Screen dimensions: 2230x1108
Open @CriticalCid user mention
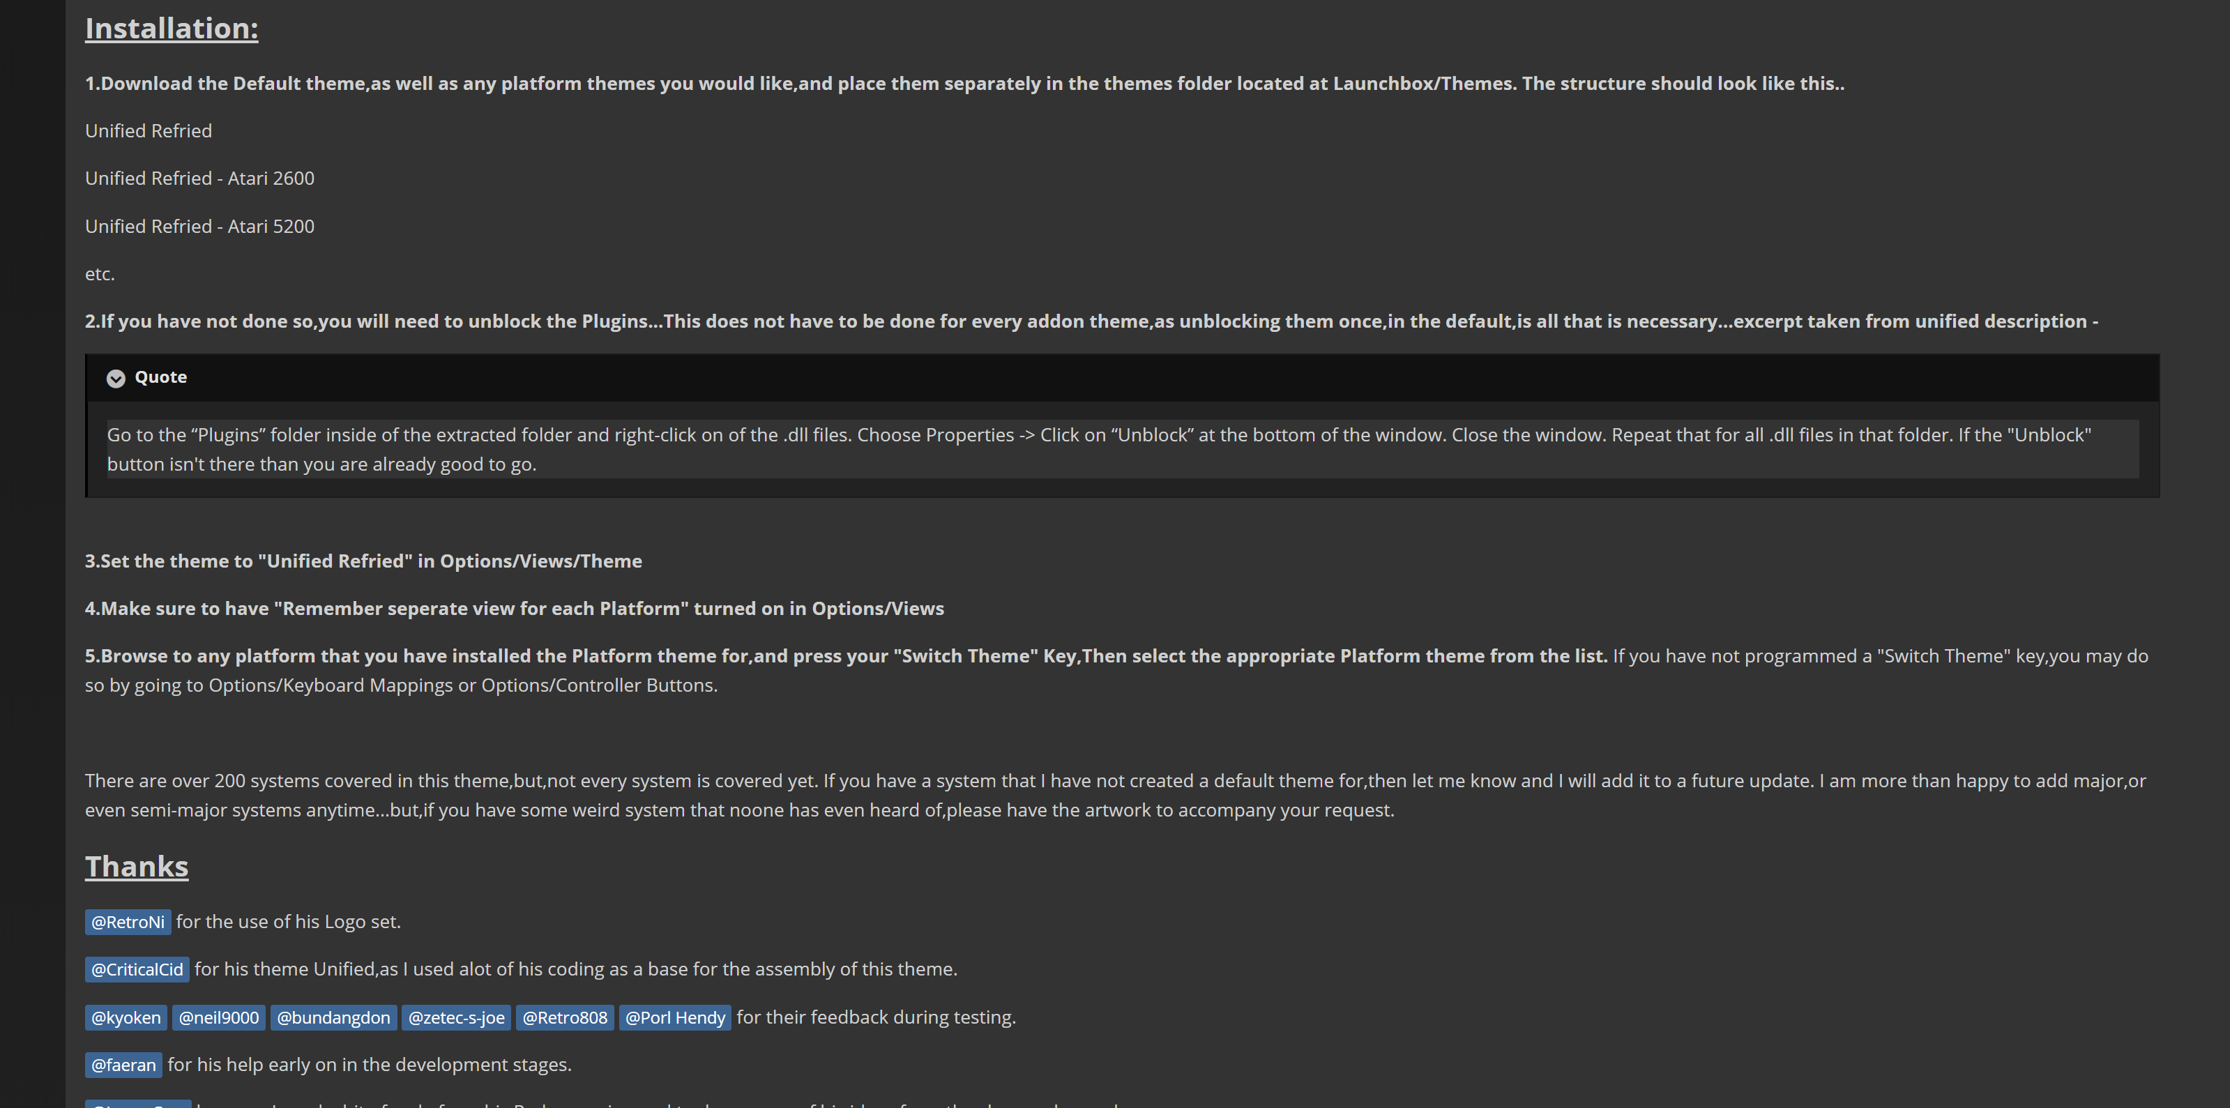pos(137,969)
